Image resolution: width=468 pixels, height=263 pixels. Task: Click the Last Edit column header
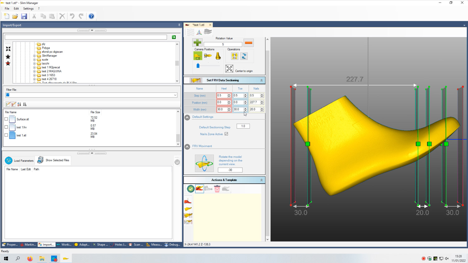[x=26, y=169]
